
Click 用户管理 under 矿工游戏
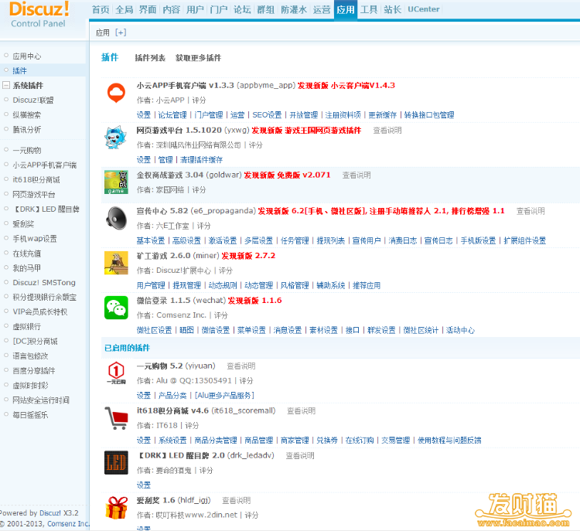pos(151,285)
